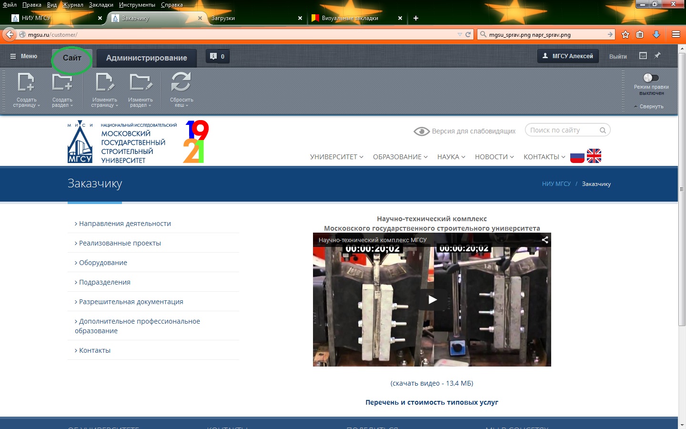Click the video title Научно-технический комплекс МГСУ
The image size is (686, 429).
[373, 240]
